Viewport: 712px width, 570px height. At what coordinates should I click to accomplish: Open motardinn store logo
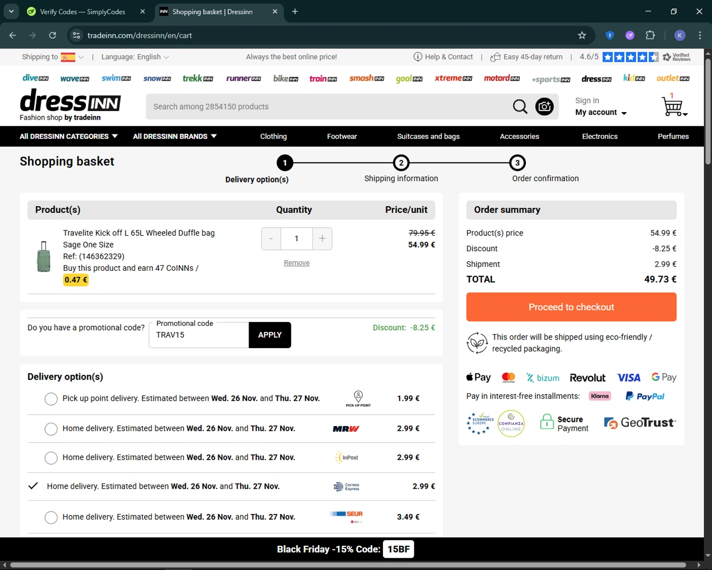(502, 78)
